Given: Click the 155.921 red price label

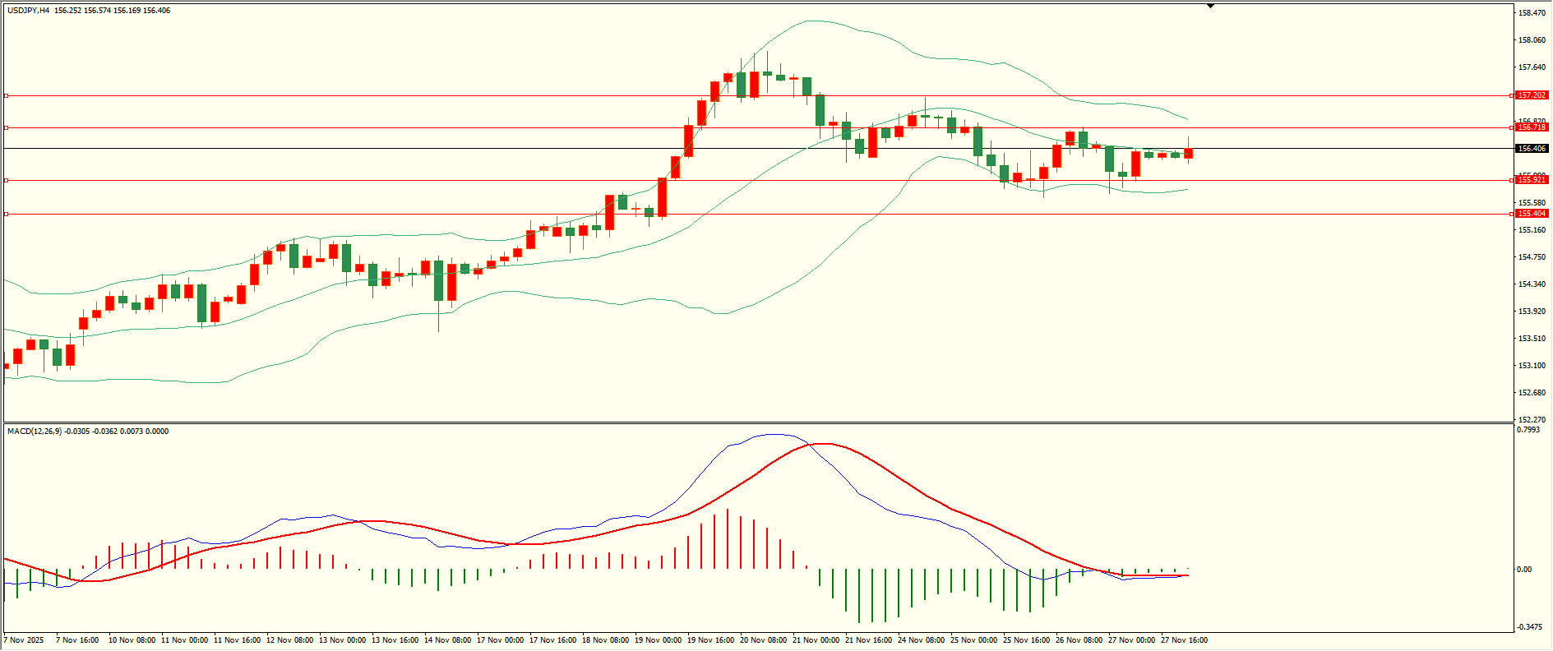Looking at the screenshot, I should point(1532,179).
